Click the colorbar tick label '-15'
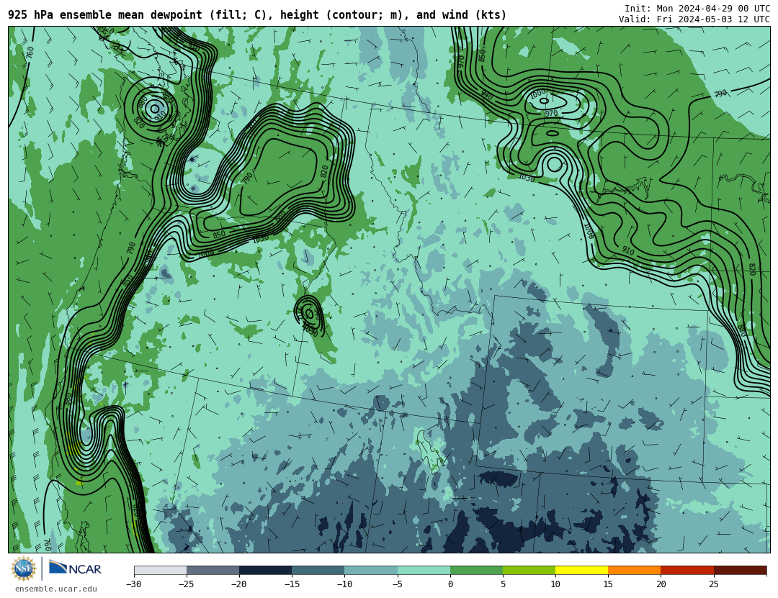778x598 pixels. point(291,584)
